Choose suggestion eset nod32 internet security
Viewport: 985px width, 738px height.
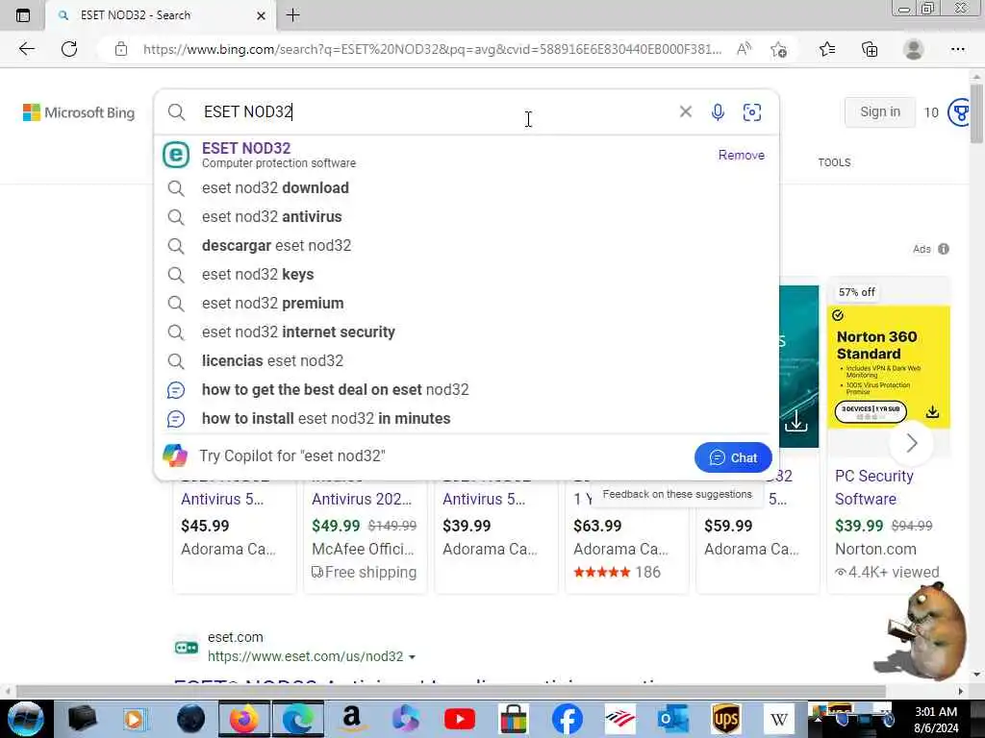pos(465,332)
